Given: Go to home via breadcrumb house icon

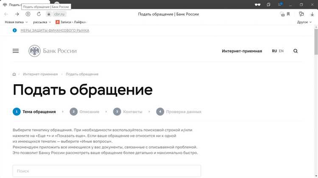Looking at the screenshot, I should point(14,74).
